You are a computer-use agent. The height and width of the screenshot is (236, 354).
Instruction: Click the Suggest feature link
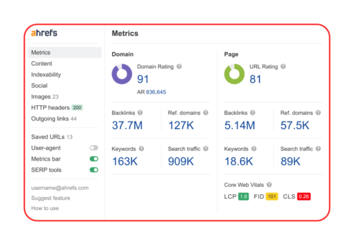tap(50, 198)
